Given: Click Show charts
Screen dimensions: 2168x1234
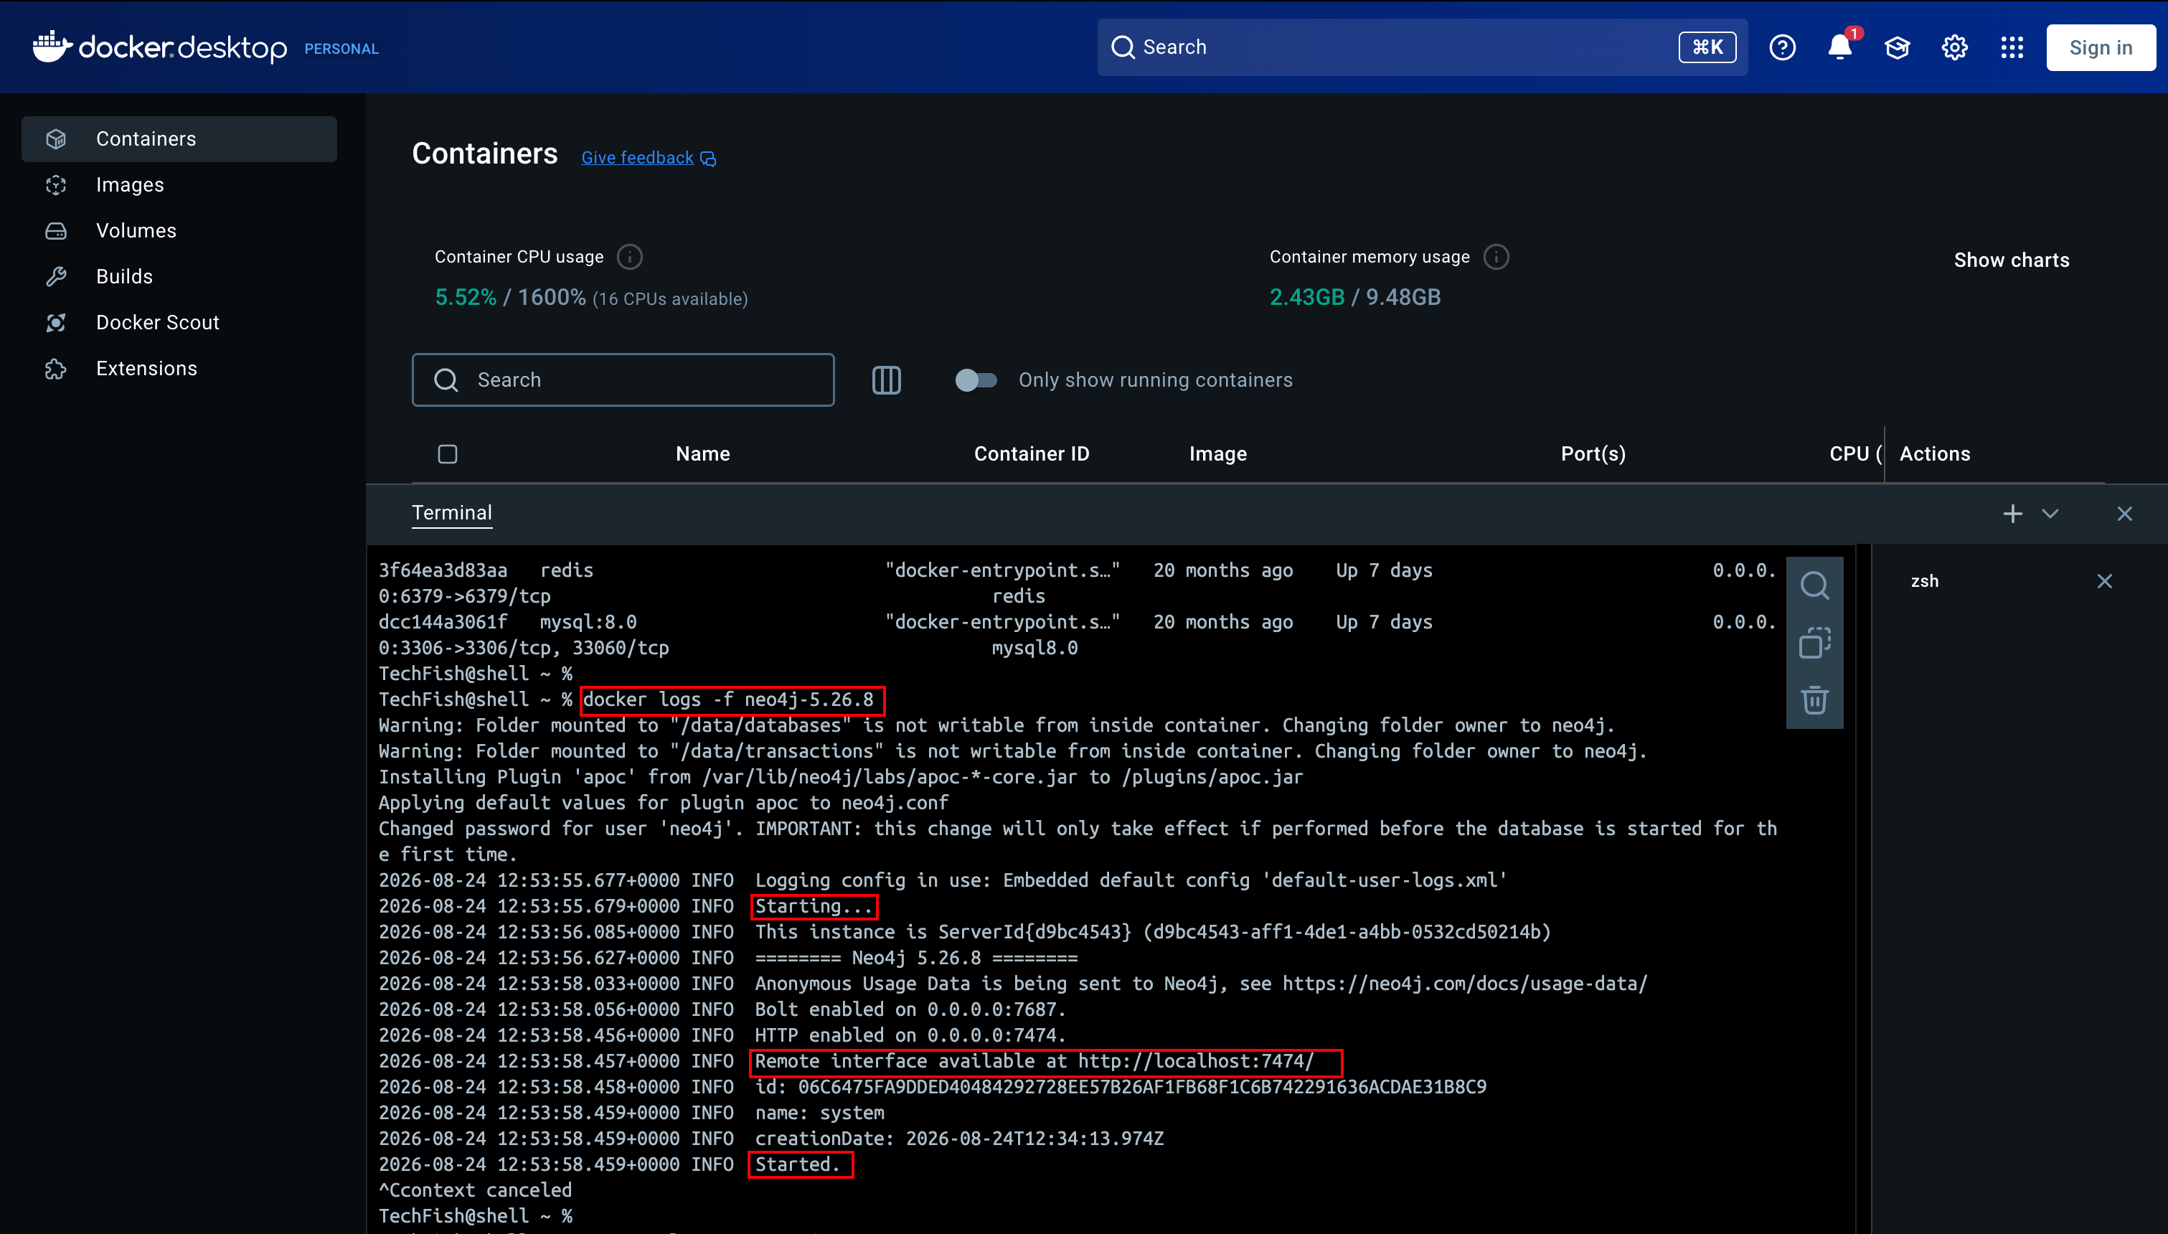Looking at the screenshot, I should pyautogui.click(x=2012, y=260).
